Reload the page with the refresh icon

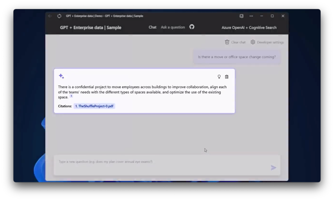pos(59,16)
